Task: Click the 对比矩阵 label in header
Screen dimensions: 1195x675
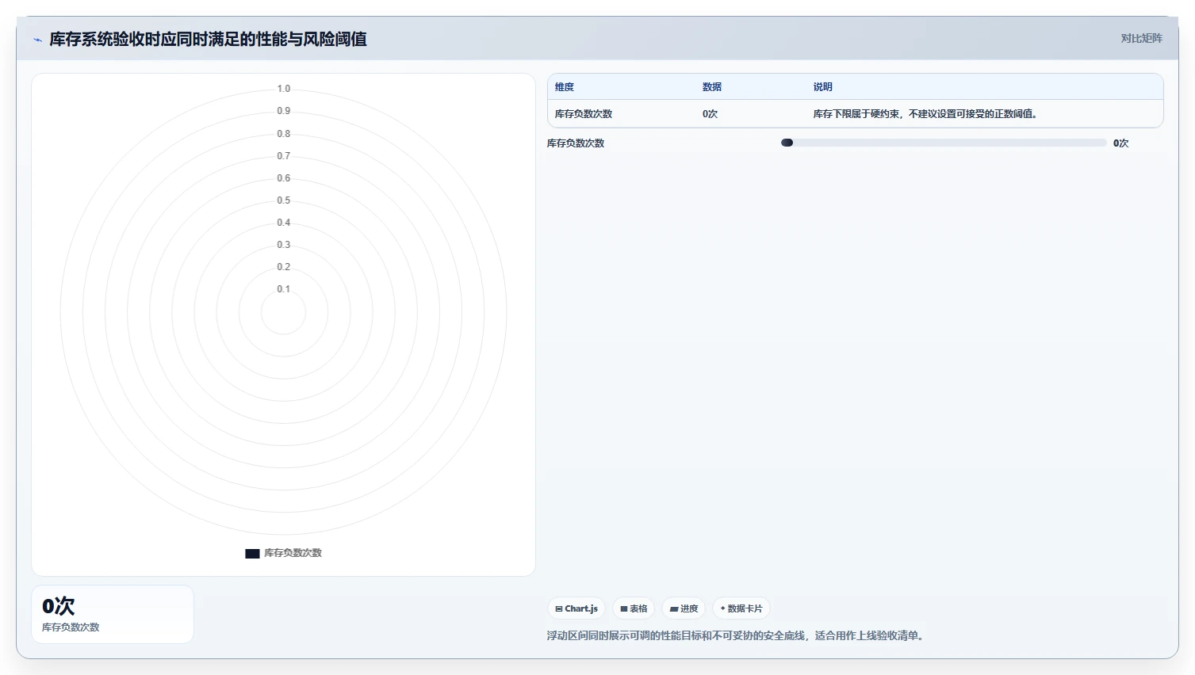Action: click(x=1141, y=38)
